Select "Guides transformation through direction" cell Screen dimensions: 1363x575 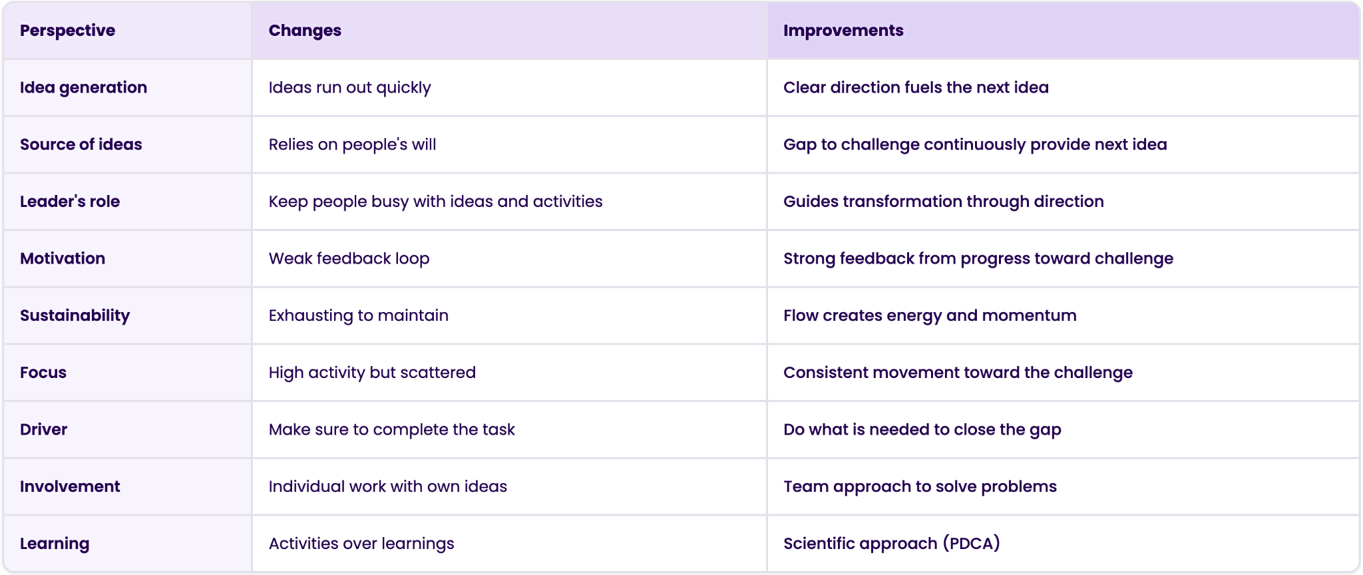pyautogui.click(x=943, y=202)
